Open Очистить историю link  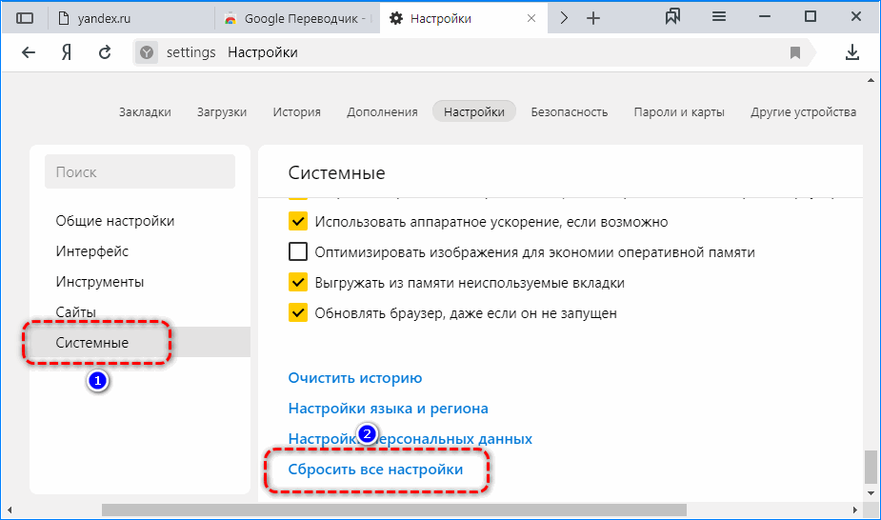pyautogui.click(x=355, y=378)
